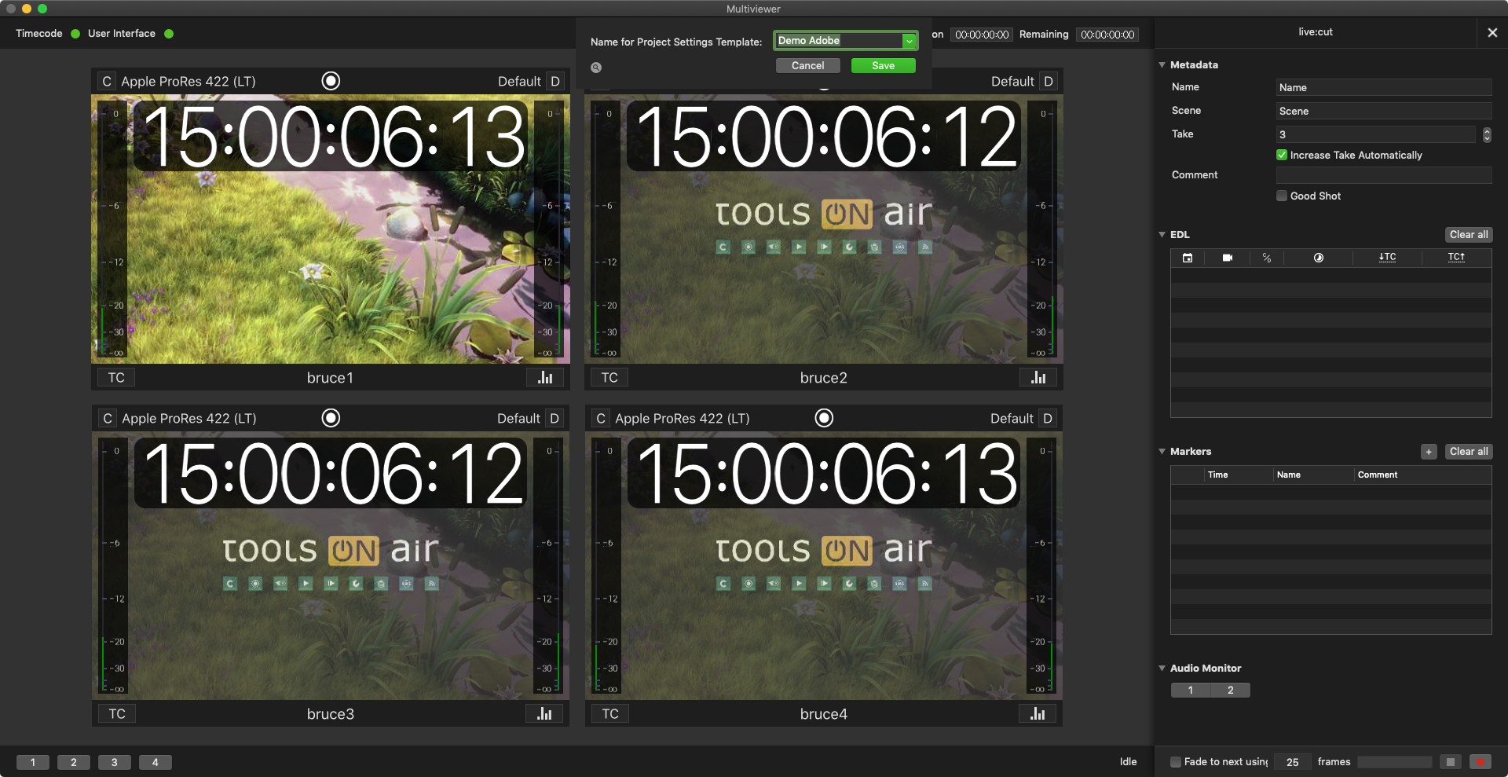The width and height of the screenshot is (1508, 777).
Task: Click the EDL duration clock column icon
Action: (x=1319, y=258)
